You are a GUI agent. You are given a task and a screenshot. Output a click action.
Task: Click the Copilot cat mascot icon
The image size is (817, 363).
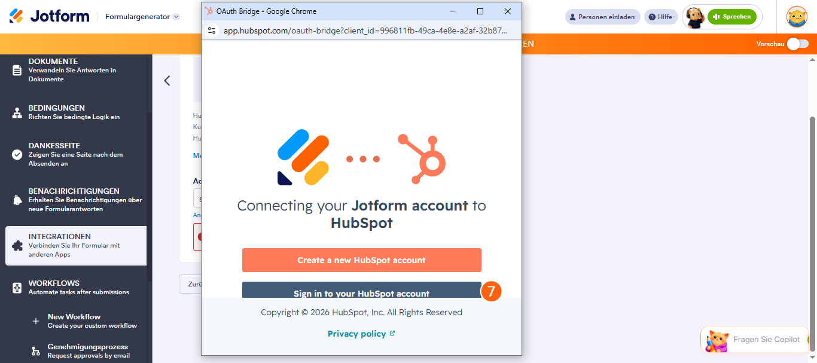(x=717, y=341)
